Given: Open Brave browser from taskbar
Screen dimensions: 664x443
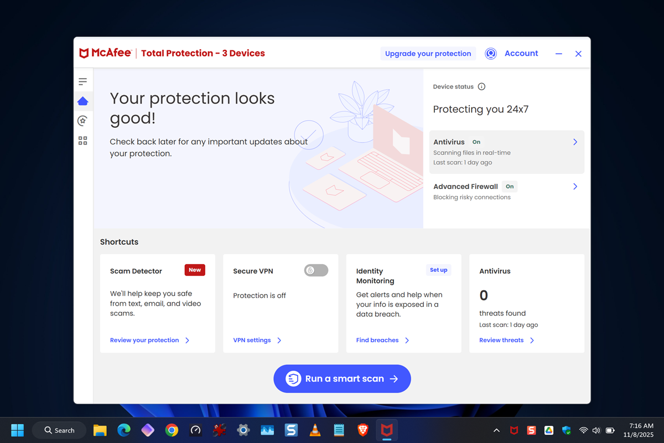Looking at the screenshot, I should coord(362,430).
